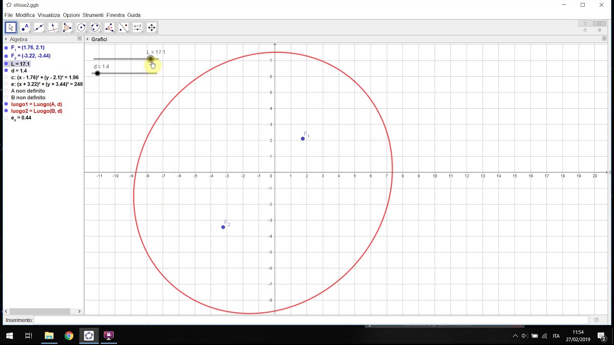Screen dimensions: 614x345
Task: Toggle visibility of luogo1
Action: 6,104
